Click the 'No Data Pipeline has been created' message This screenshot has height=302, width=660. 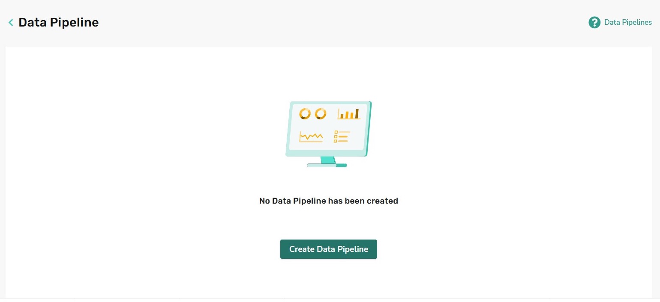point(329,201)
